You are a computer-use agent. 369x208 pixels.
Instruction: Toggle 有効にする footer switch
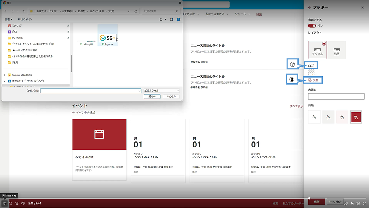click(x=312, y=25)
